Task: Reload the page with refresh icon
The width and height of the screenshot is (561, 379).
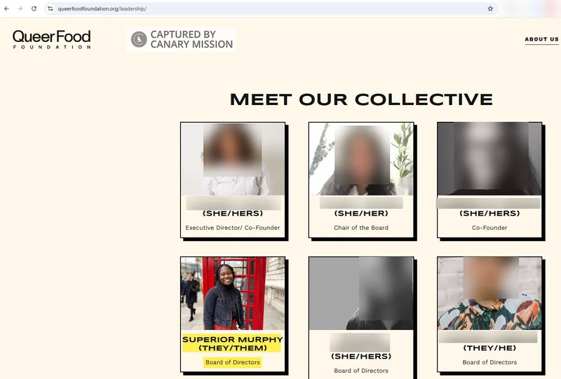Action: pos(34,8)
